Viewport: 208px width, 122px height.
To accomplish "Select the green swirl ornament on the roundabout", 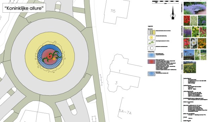I will pyautogui.click(x=52, y=57).
